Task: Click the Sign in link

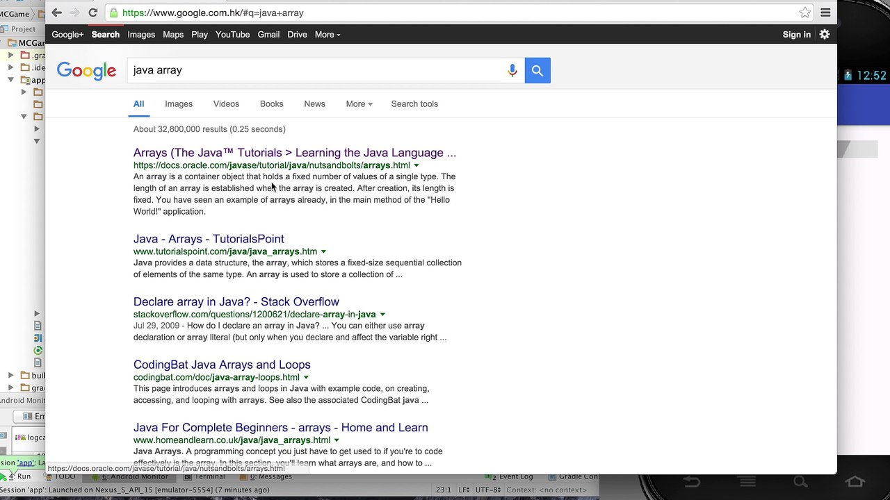Action: [x=796, y=35]
